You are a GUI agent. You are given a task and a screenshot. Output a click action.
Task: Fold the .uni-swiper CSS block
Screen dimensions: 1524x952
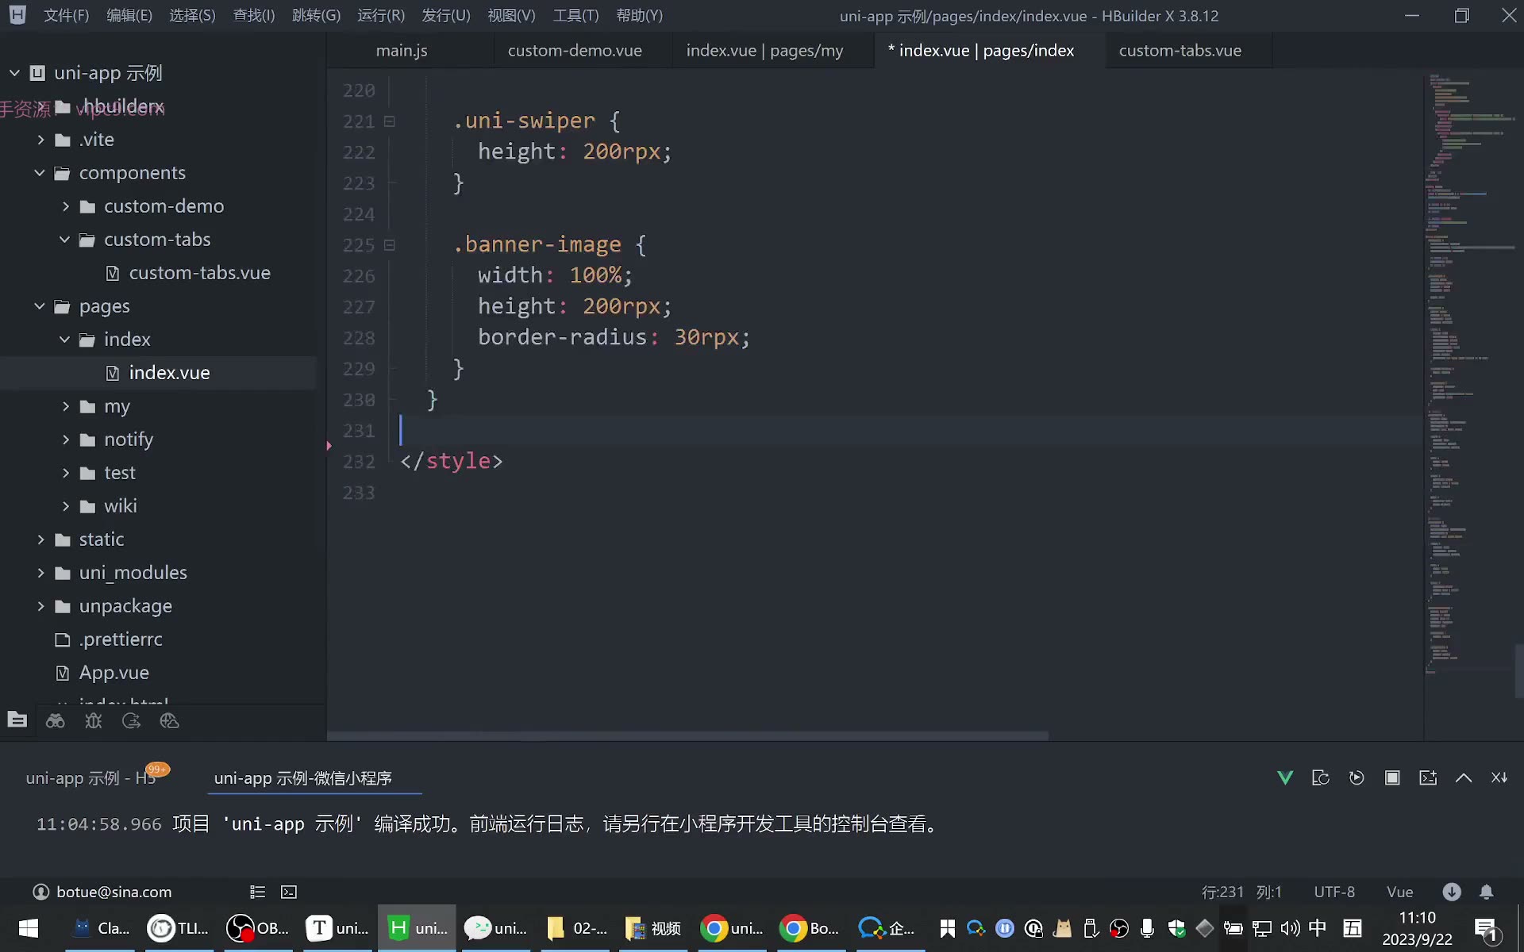390,121
